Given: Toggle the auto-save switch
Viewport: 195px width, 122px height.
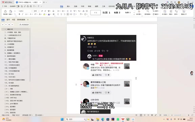Looking at the screenshot, I should [x=18, y=6].
